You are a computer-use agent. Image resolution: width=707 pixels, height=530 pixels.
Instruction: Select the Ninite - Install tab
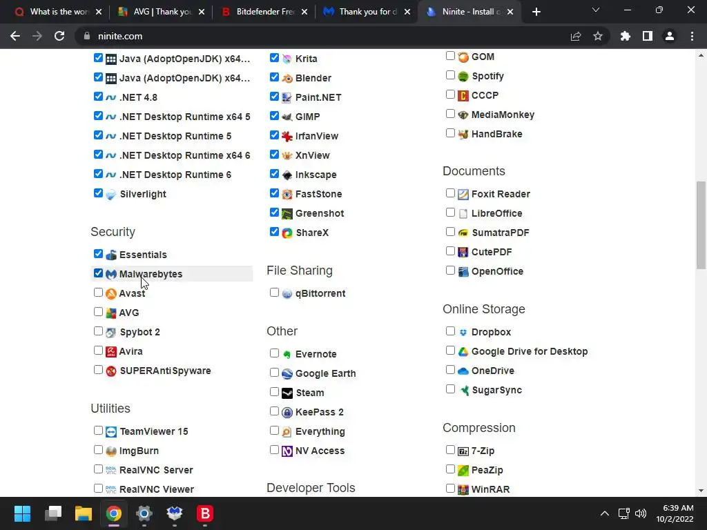[x=469, y=12]
